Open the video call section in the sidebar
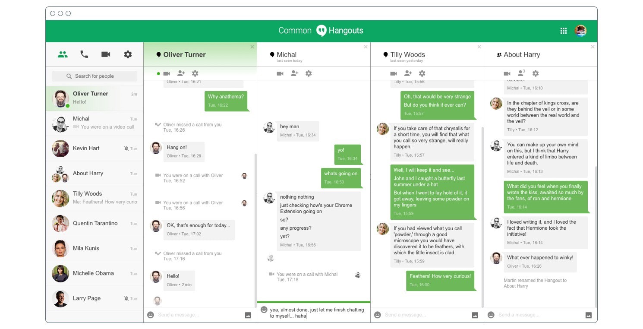 point(105,54)
